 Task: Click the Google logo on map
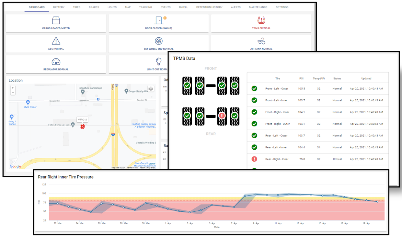15,167
